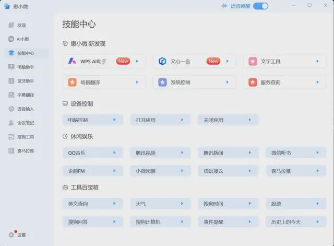Open the 电脑助手 sidebar icon
This screenshot has width=334, height=246.
coord(11,67)
